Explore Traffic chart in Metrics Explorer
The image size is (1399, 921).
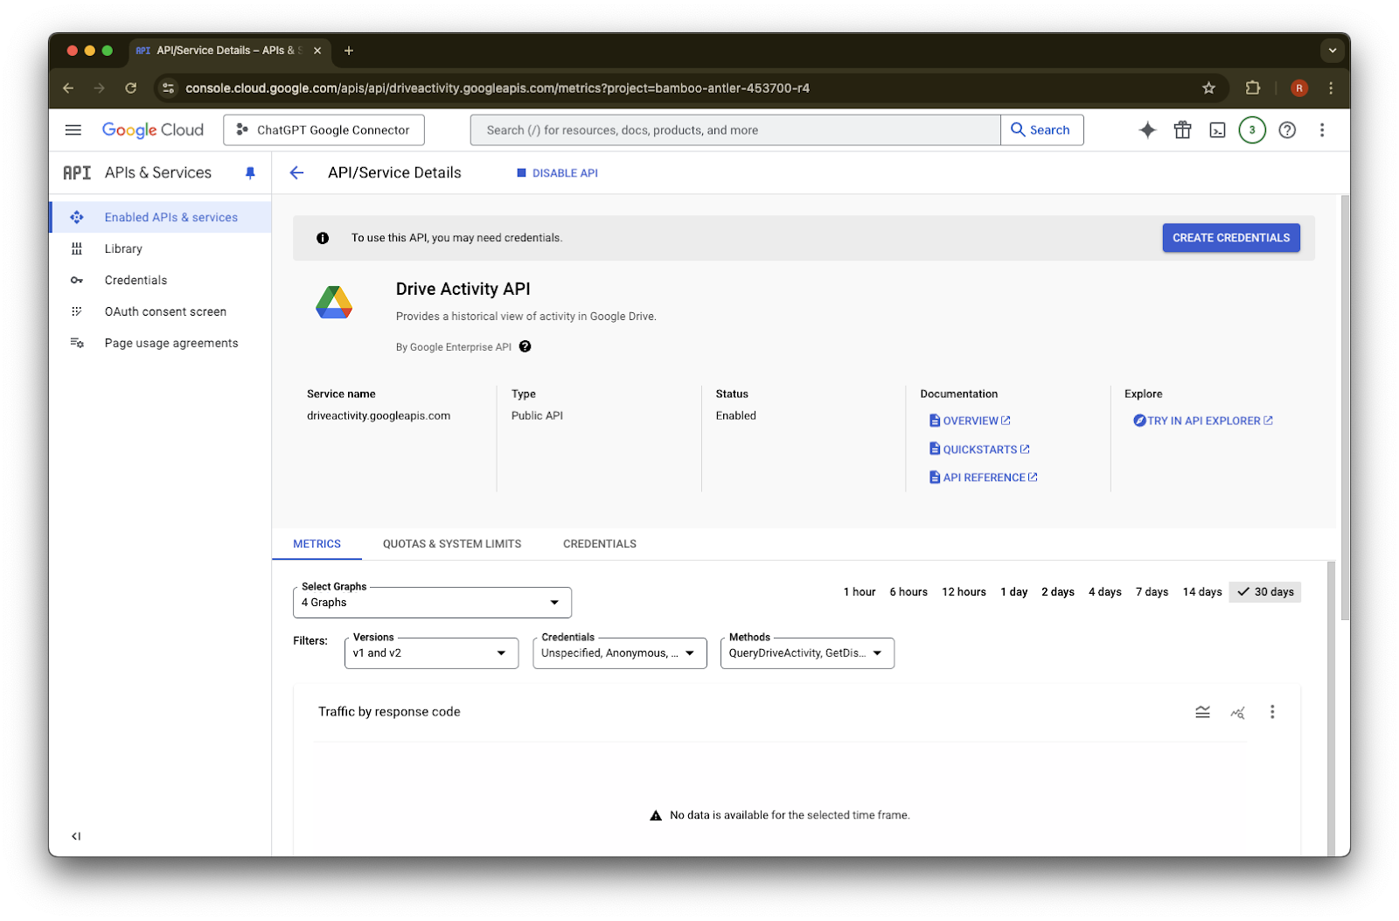[1237, 712]
